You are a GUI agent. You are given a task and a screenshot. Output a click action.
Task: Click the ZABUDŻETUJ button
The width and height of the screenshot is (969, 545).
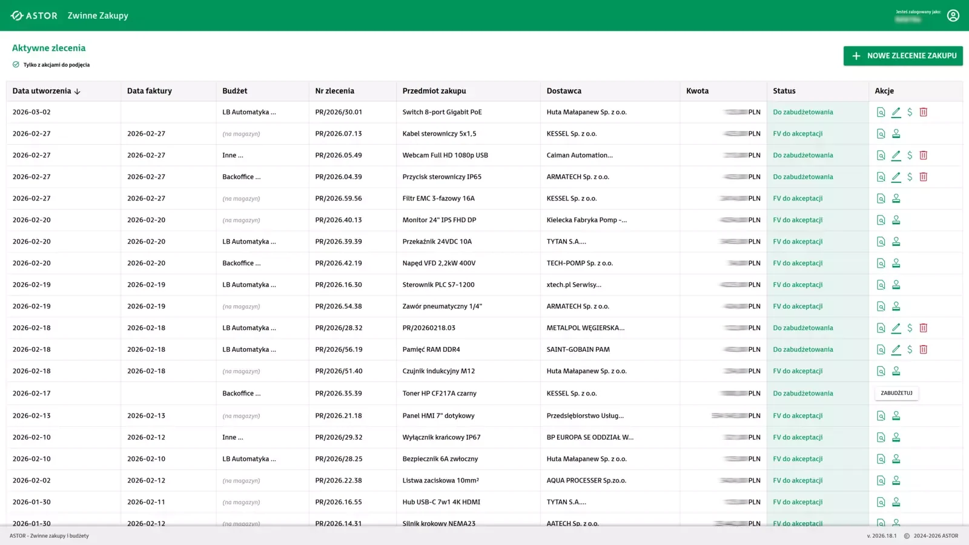point(896,392)
